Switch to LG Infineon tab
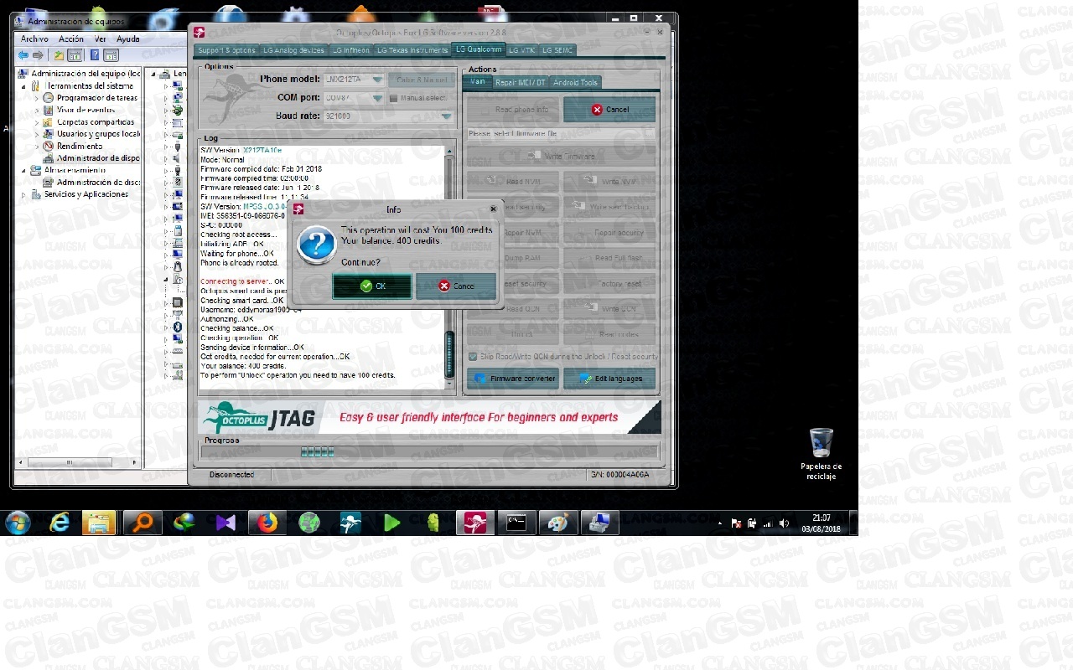Viewport: 1073px width, 670px height. (x=350, y=50)
